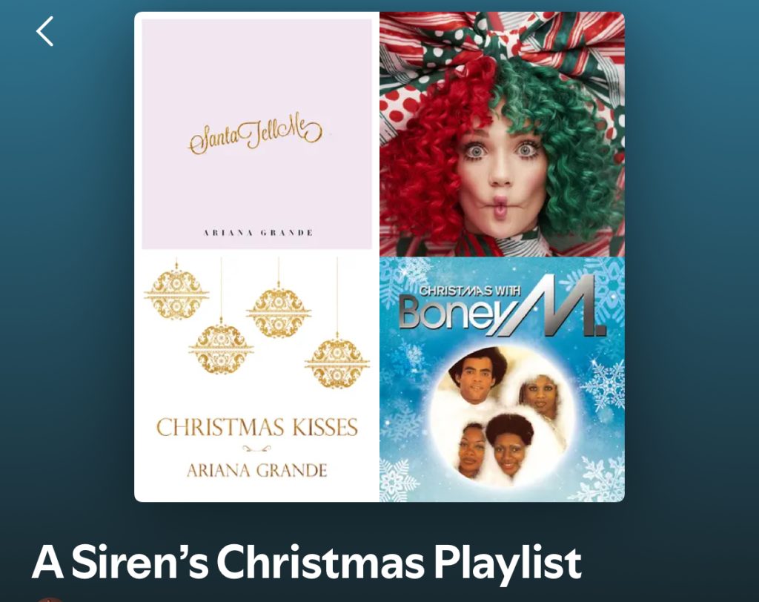Click the small gold flourish under Christmas Kisses
The height and width of the screenshot is (602, 759).
tap(256, 449)
